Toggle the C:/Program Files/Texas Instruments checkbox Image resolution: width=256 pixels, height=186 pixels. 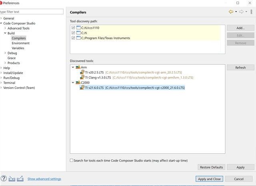coord(73,38)
